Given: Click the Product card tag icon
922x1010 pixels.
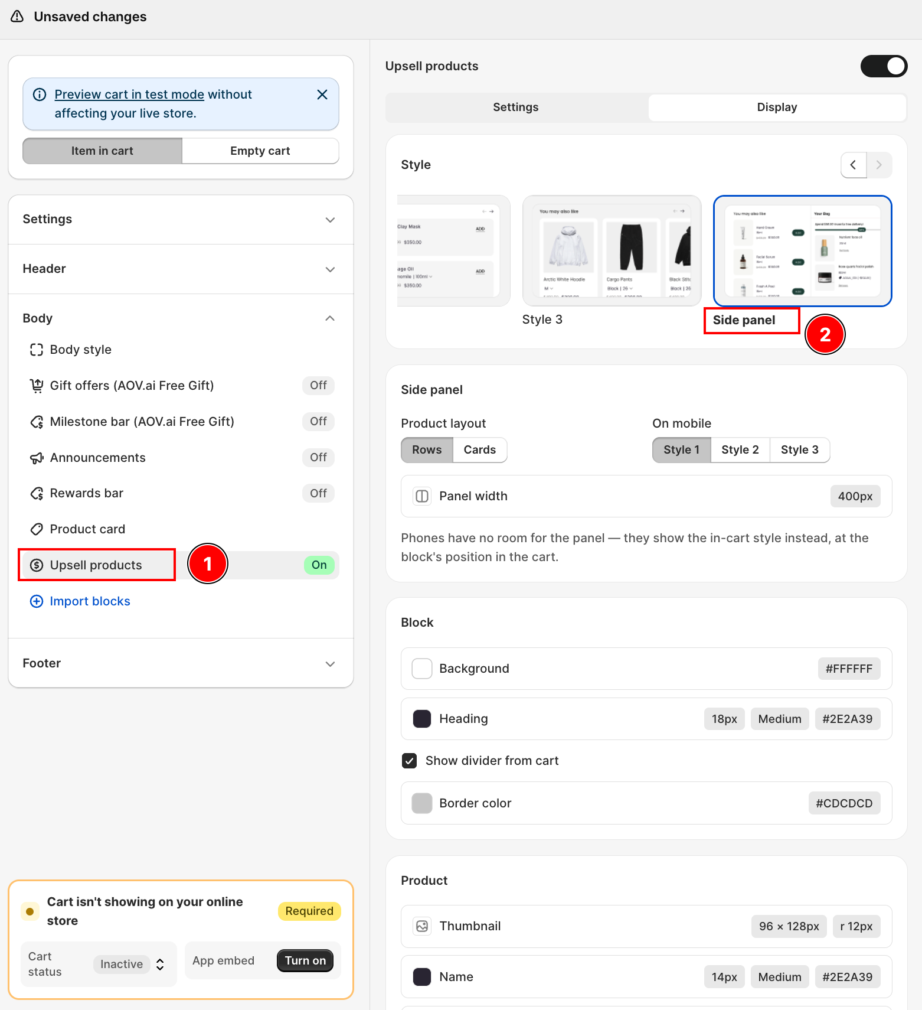Looking at the screenshot, I should point(37,529).
